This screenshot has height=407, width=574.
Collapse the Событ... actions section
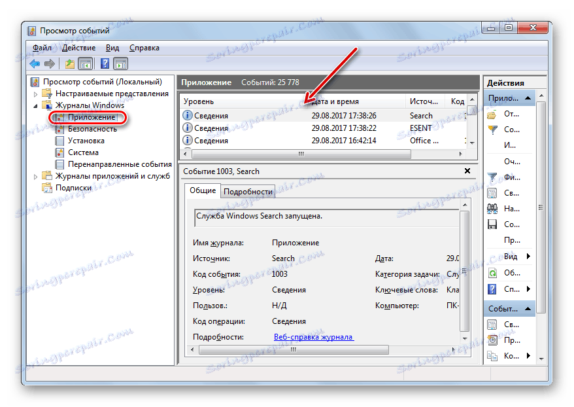click(528, 309)
